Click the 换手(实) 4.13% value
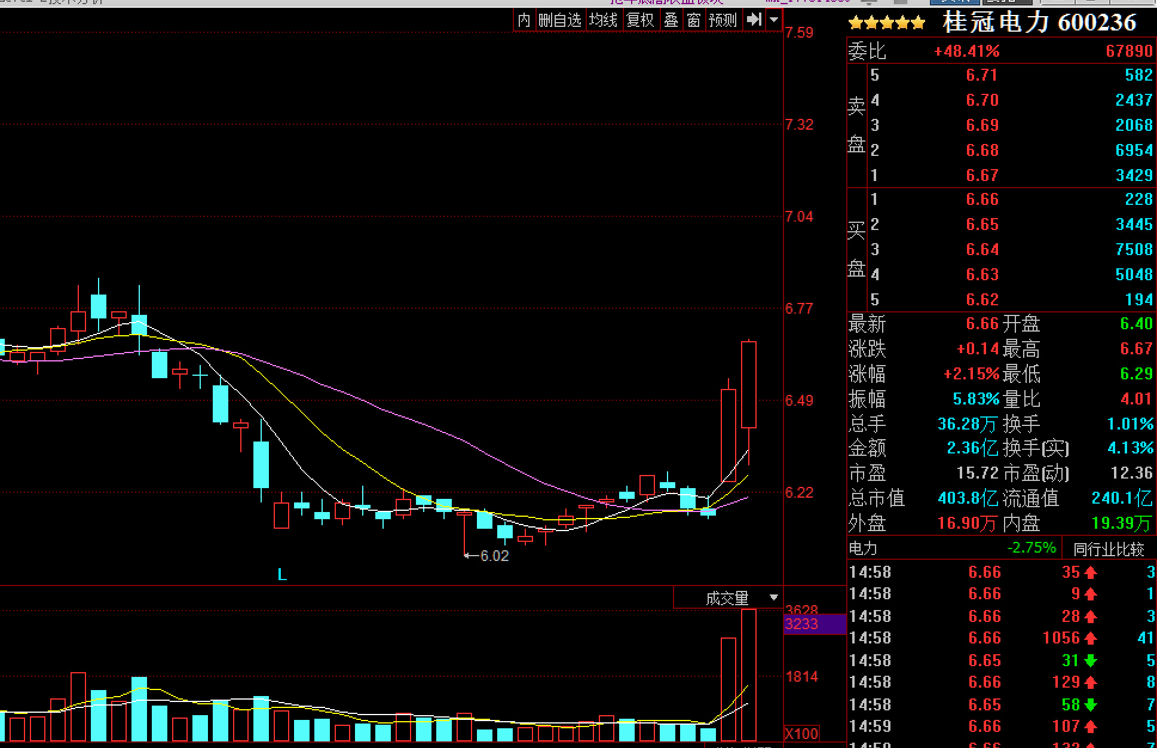This screenshot has width=1157, height=748. click(x=1130, y=448)
